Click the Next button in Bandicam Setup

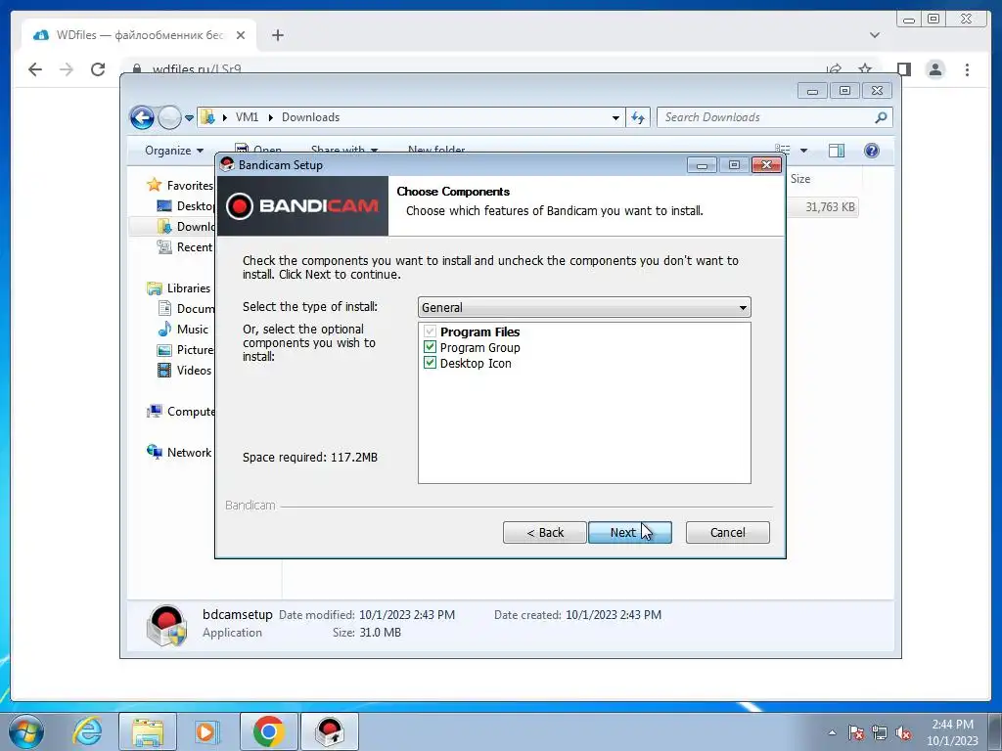(629, 533)
